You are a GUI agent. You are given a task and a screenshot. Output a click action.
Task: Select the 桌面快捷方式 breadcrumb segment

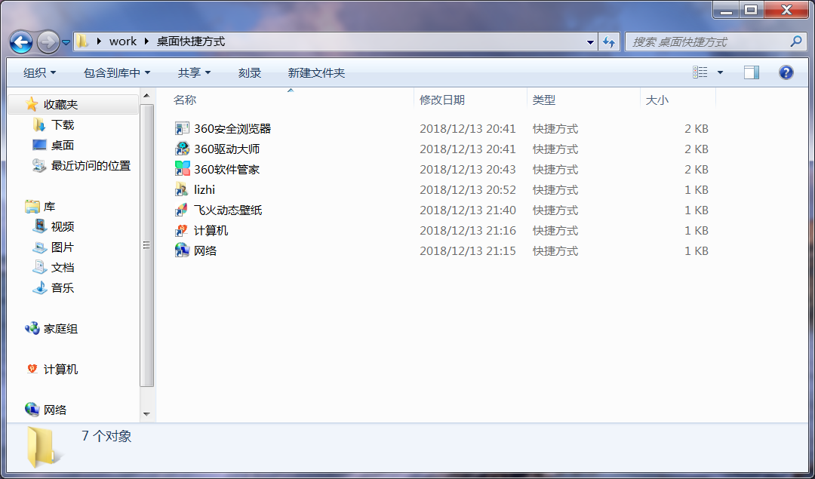click(191, 41)
